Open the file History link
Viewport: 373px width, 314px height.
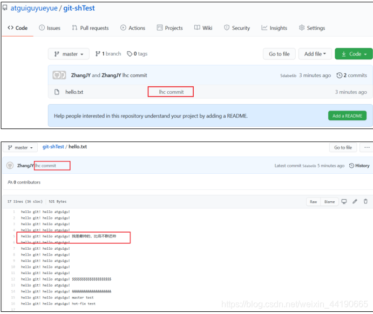pyautogui.click(x=359, y=166)
